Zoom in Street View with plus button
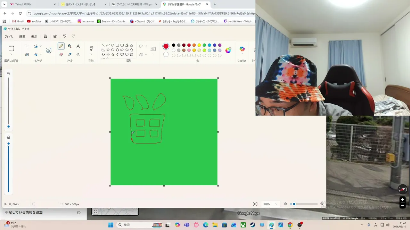Viewport: 410px width, 230px height. (403, 200)
